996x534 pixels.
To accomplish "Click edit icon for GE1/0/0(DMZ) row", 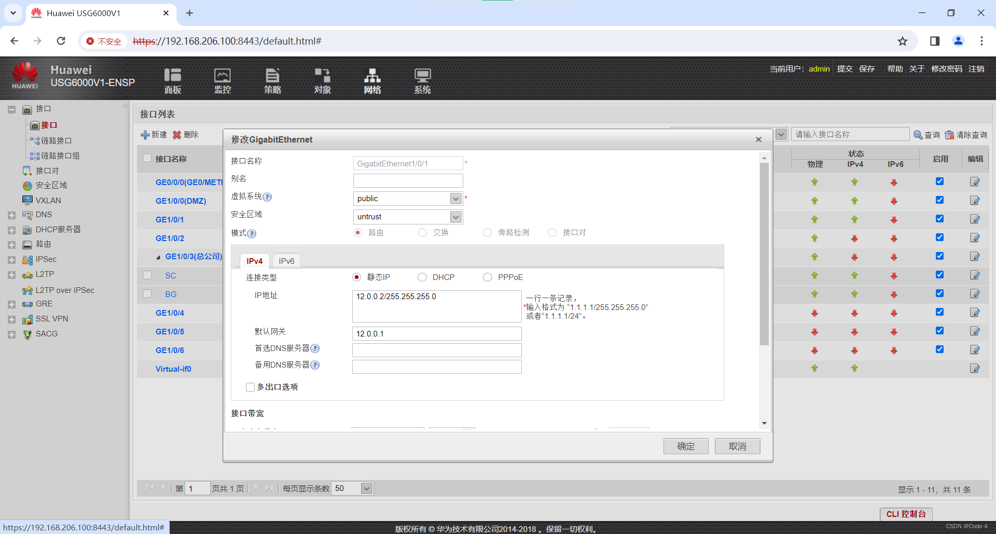I will coord(975,201).
